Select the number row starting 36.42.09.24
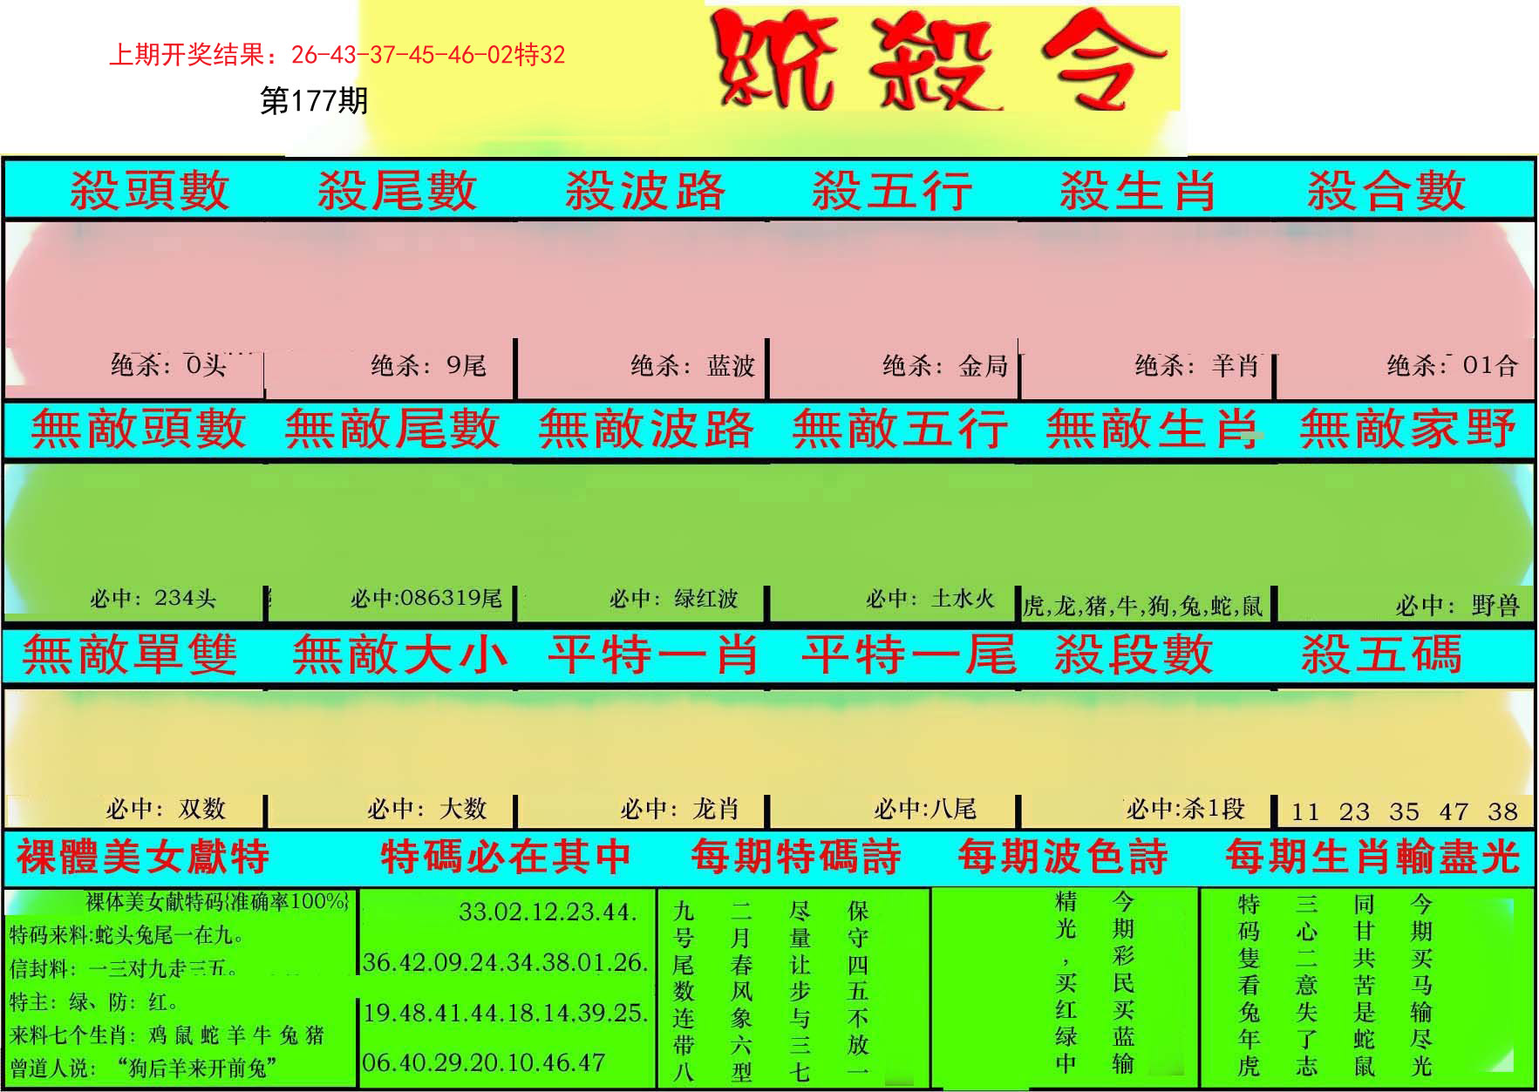Image resolution: width=1539 pixels, height=1092 pixels. pyautogui.click(x=506, y=962)
